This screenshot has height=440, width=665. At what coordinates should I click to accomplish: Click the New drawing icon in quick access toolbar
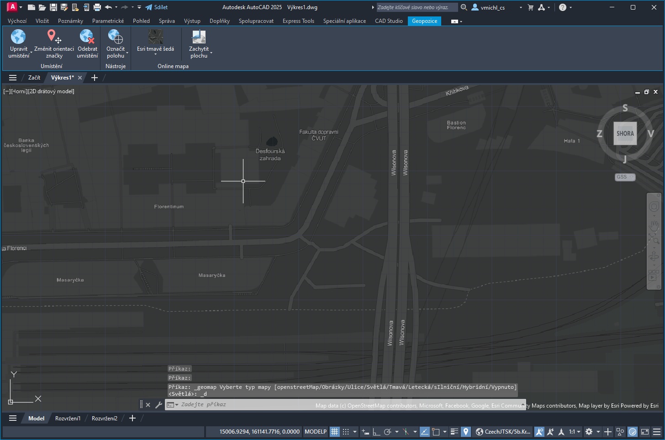31,7
